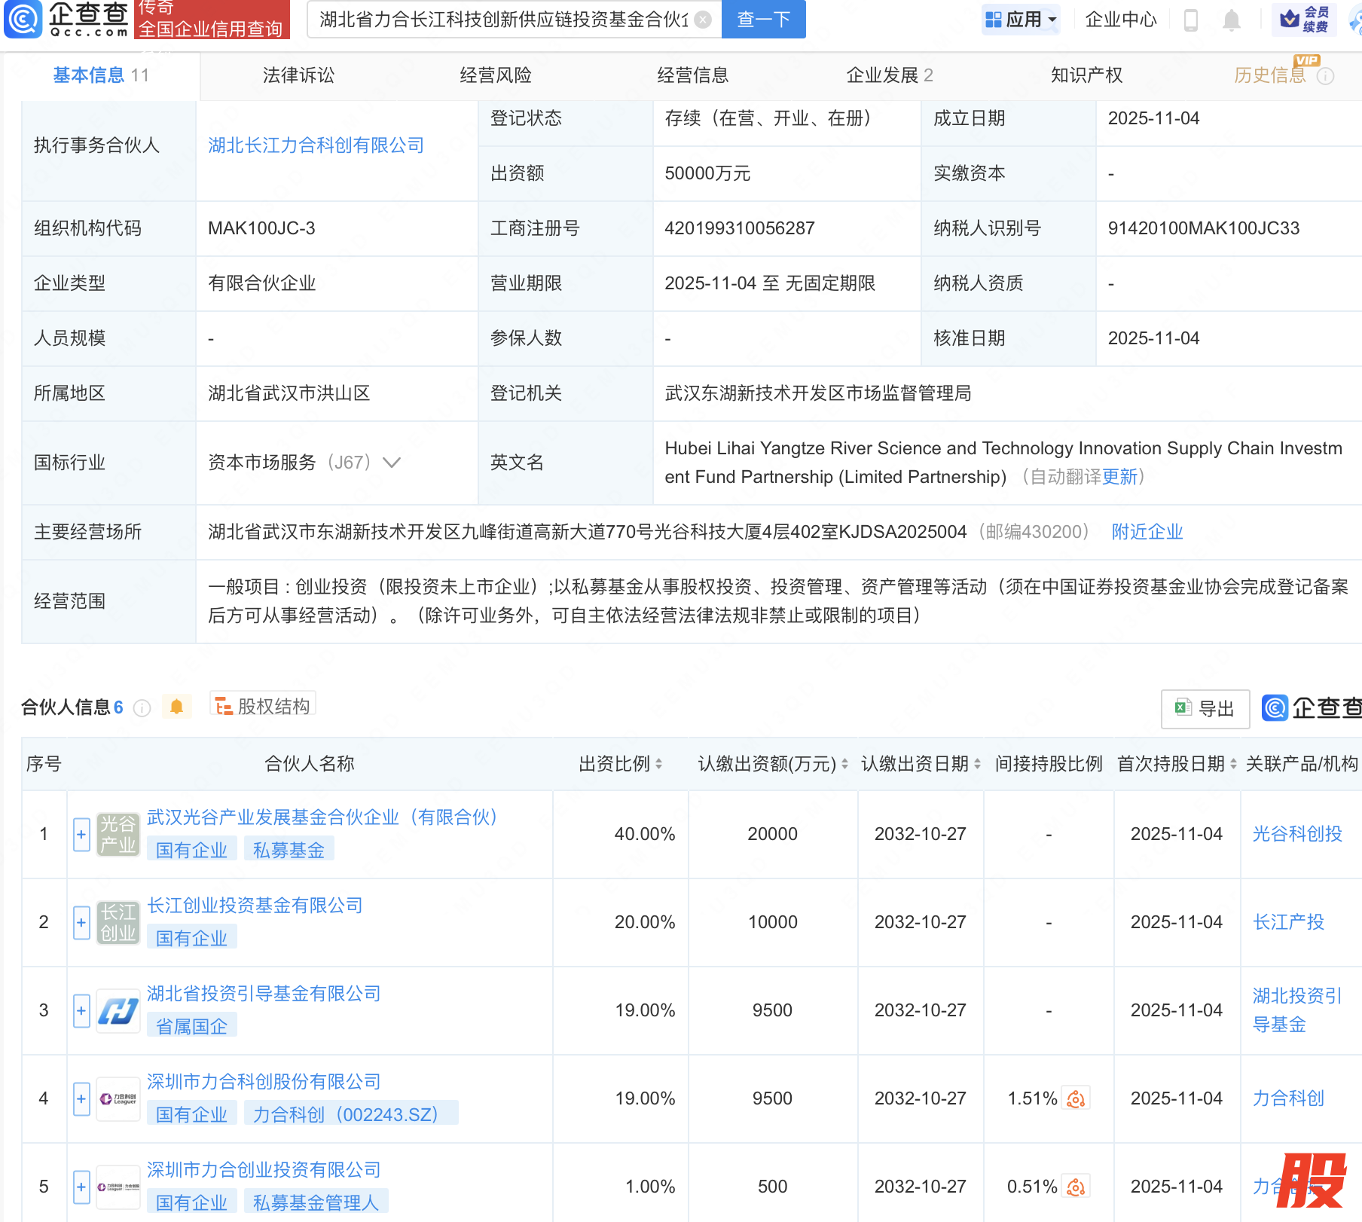This screenshot has width=1362, height=1222.
Task: Switch to the 法律诉讼 tab
Action: tap(298, 75)
